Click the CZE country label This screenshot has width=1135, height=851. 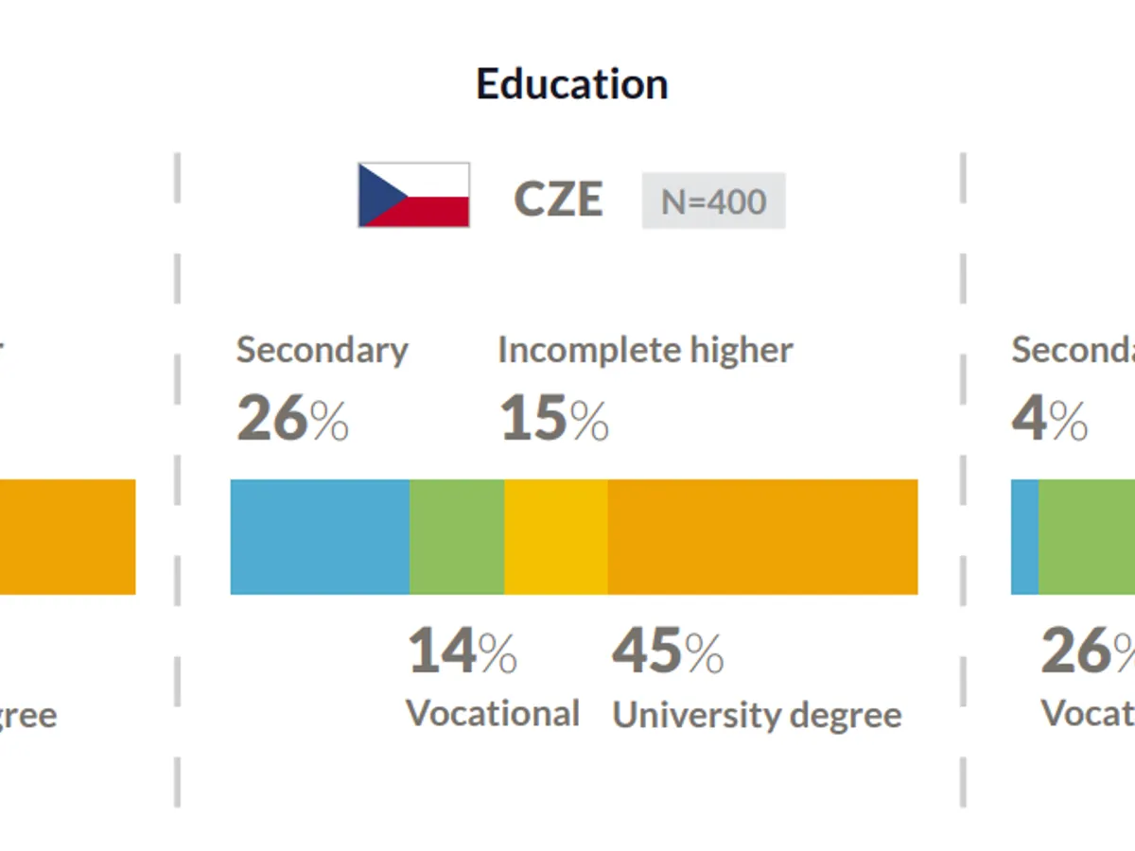click(x=558, y=200)
